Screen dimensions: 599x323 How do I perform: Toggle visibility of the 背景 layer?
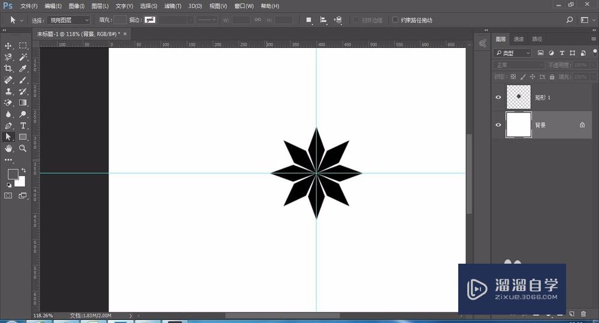point(498,125)
